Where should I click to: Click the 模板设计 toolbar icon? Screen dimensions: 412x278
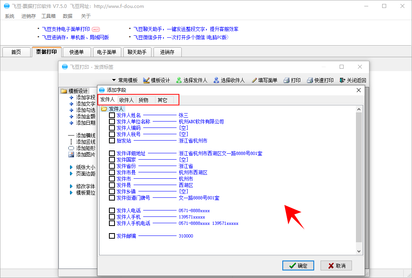(x=146, y=80)
